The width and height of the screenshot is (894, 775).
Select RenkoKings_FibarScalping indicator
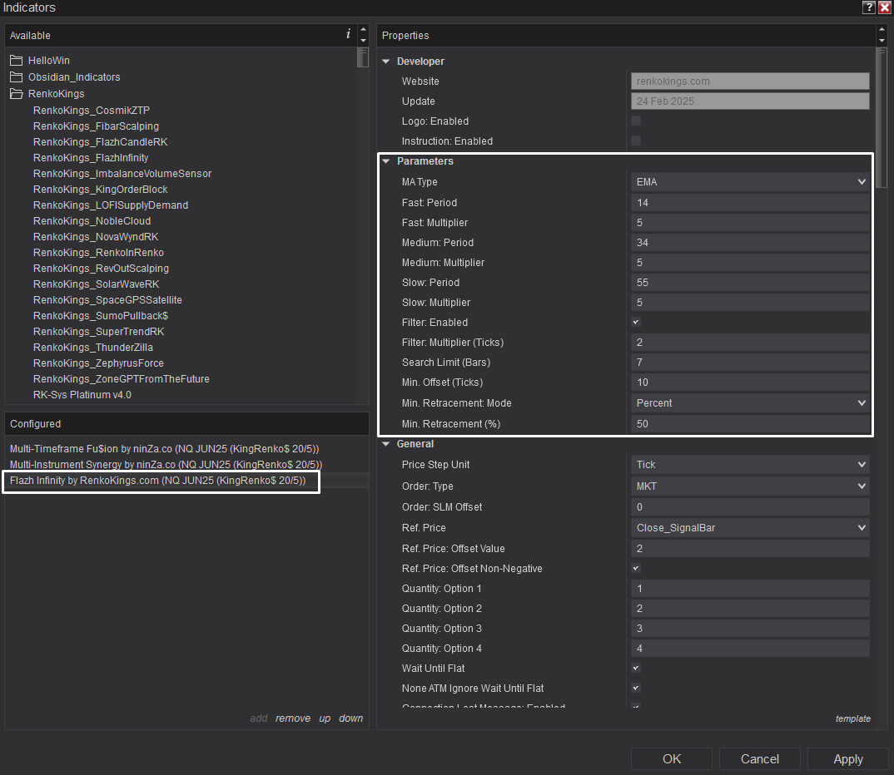point(96,126)
